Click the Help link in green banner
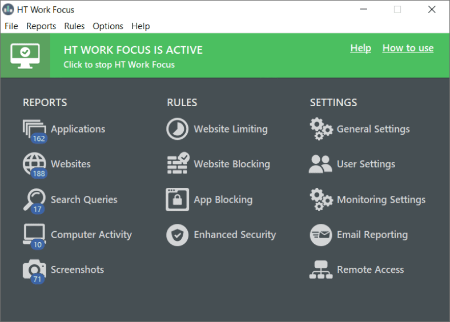 coord(360,48)
